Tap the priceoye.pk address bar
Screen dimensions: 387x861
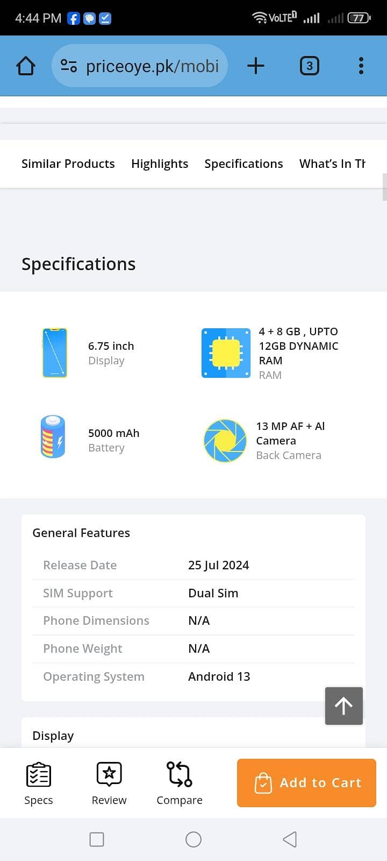[152, 66]
